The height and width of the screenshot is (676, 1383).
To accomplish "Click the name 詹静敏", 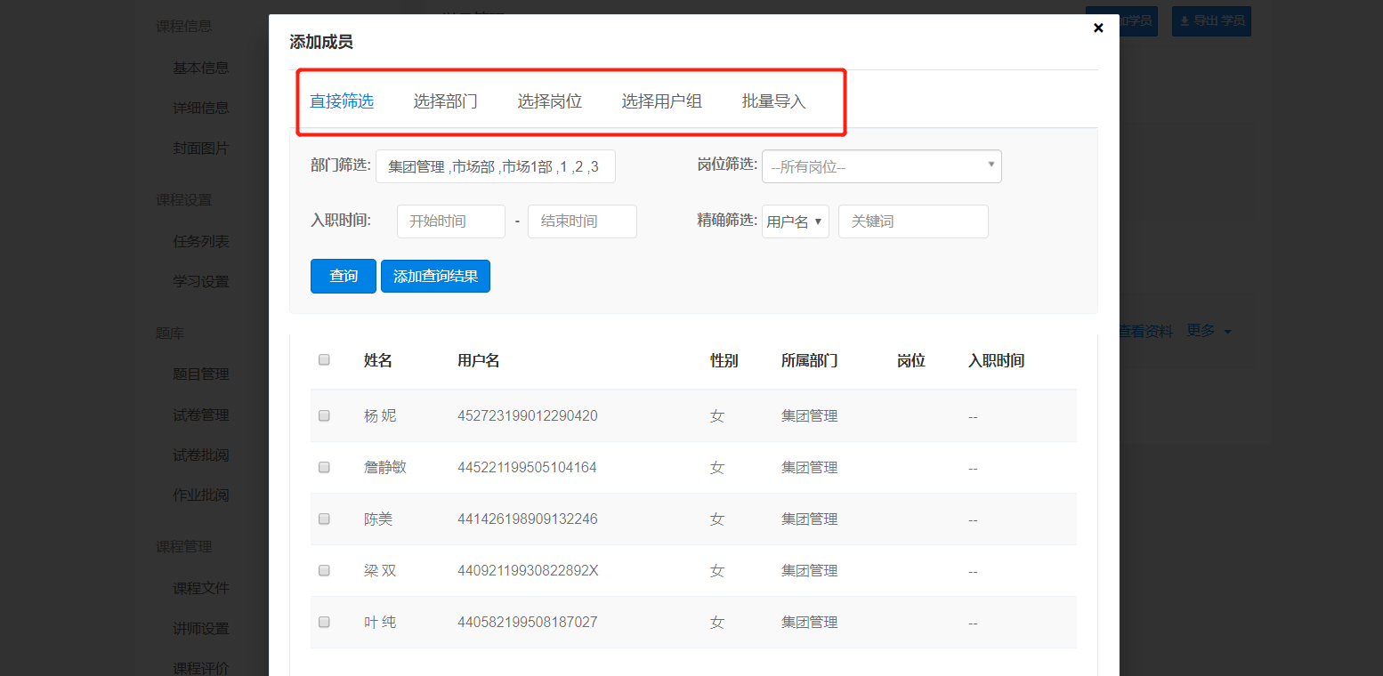I will [385, 467].
